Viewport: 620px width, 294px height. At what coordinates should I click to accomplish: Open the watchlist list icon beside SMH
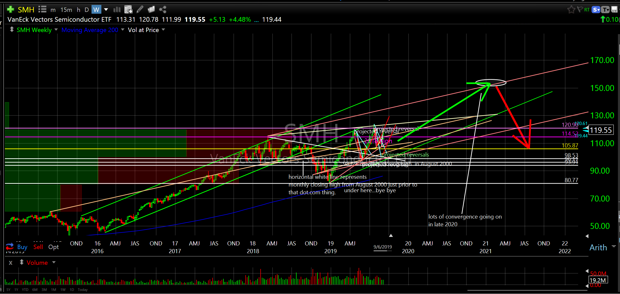42,10
